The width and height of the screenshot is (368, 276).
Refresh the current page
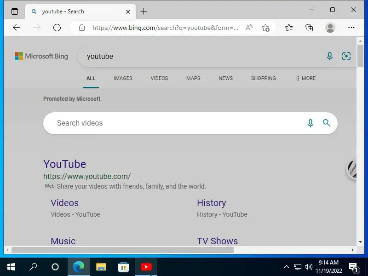(57, 28)
